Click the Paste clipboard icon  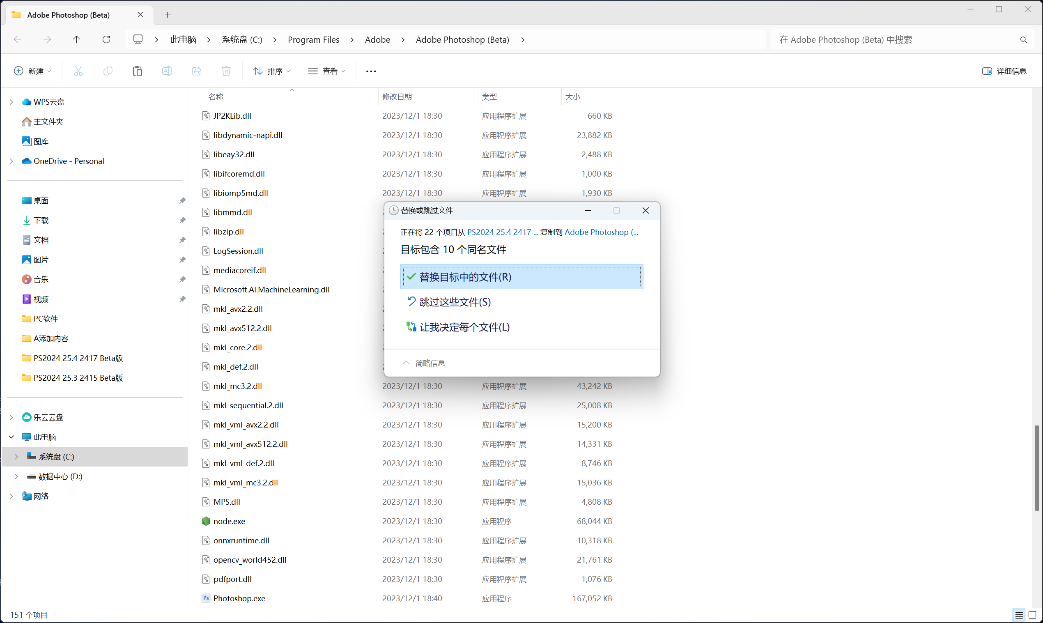[137, 71]
